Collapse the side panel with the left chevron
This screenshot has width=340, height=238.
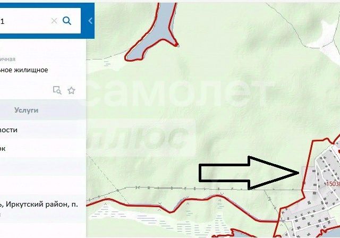coord(90,21)
